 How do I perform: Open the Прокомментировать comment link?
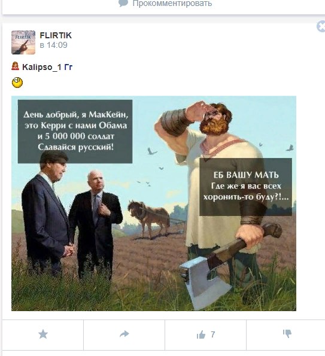(172, 3)
